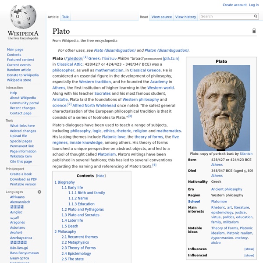Go to Main page in the sidebar
This screenshot has width=263, height=263.
point(15,50)
